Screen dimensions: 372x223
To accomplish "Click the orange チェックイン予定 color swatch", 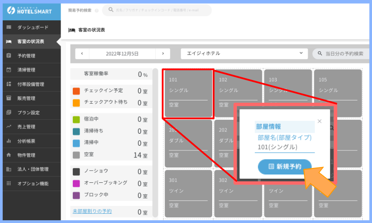I will [x=76, y=91].
